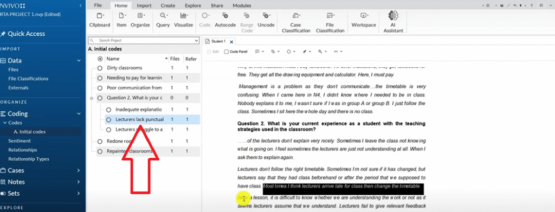
Task: Open the Clipboard ribbon group
Action: click(100, 20)
